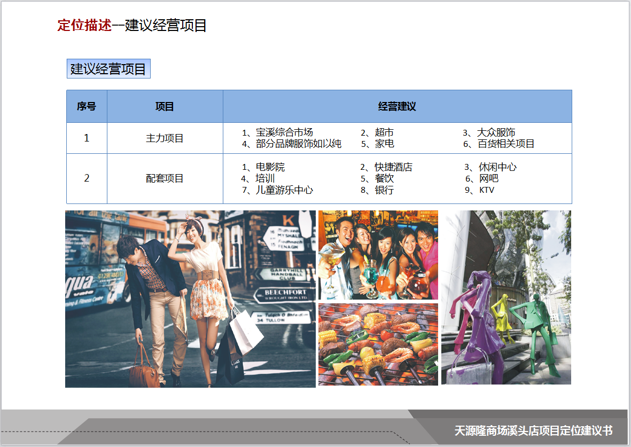Click footer text 天源隆商场溪头店项目定位建议书

(533, 431)
